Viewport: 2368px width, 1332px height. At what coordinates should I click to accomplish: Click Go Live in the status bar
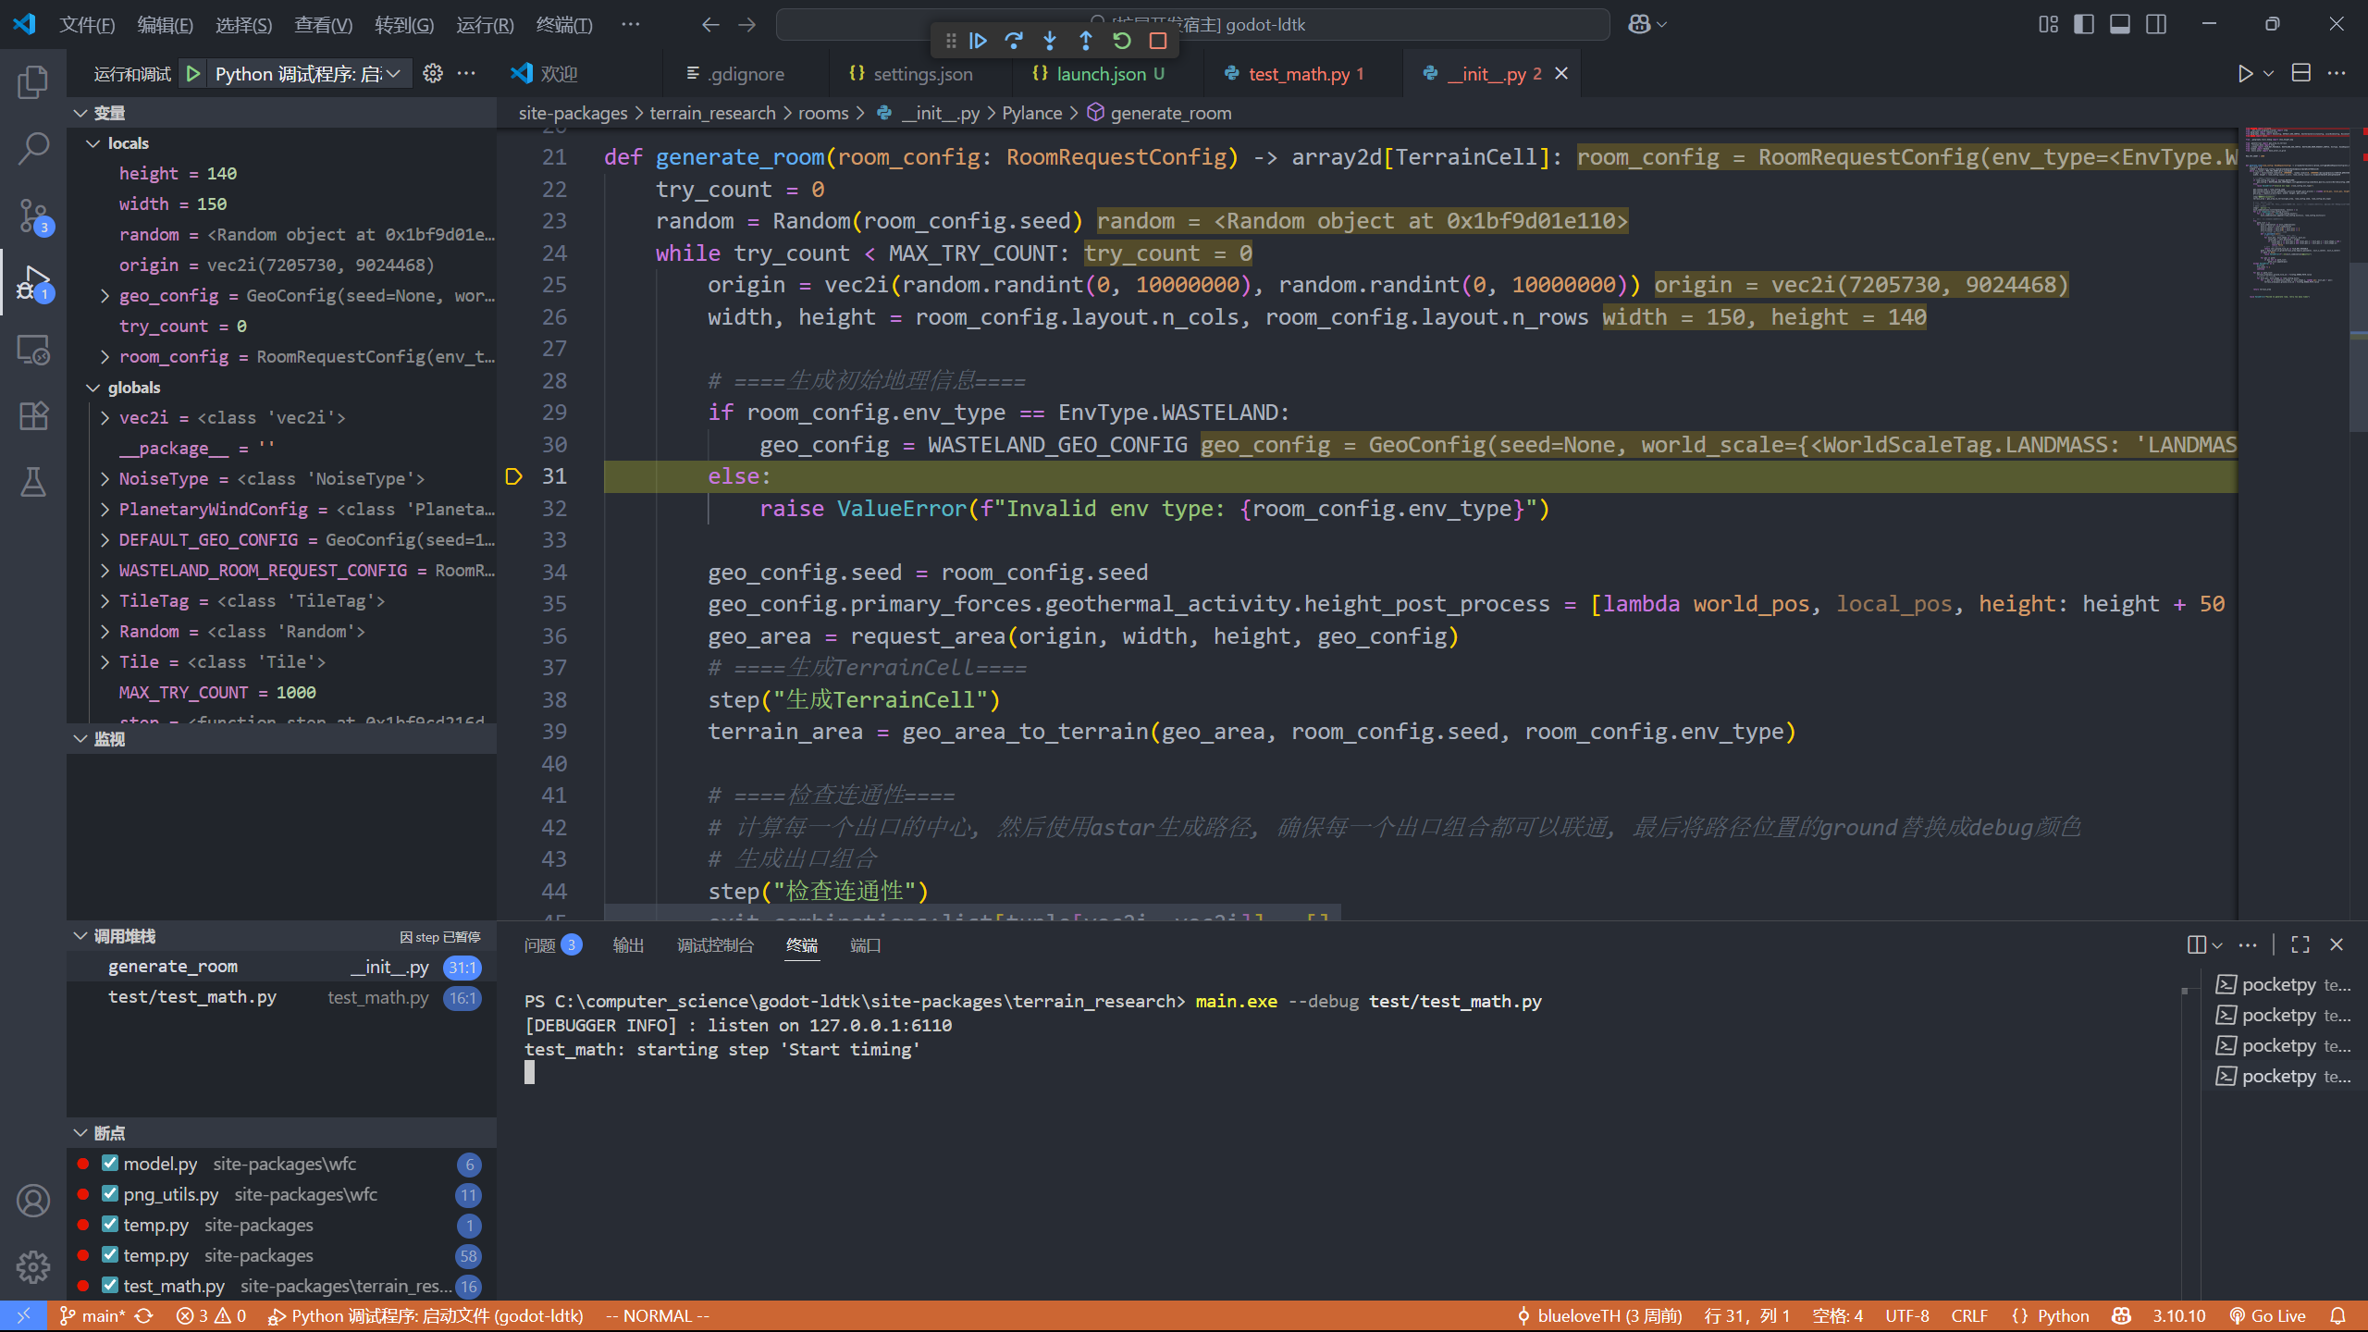[2268, 1314]
